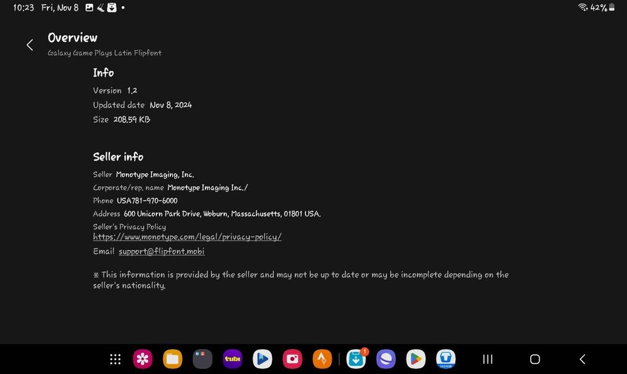Tap the 42% battery indicator
The image size is (627, 374).
(602, 7)
